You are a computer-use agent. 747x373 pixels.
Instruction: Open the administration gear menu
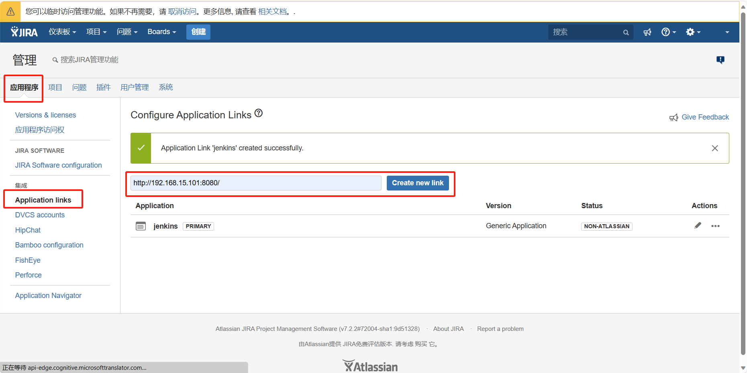(693, 32)
